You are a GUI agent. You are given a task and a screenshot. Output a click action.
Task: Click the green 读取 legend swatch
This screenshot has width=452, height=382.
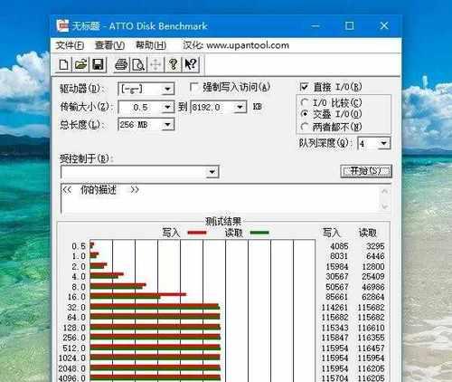tap(259, 233)
